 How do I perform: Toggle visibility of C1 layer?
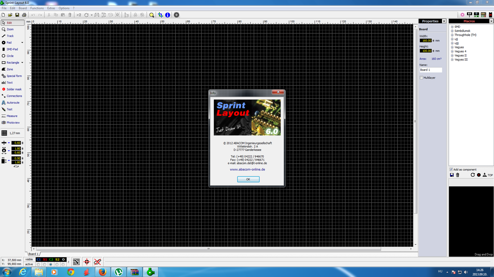point(39,259)
